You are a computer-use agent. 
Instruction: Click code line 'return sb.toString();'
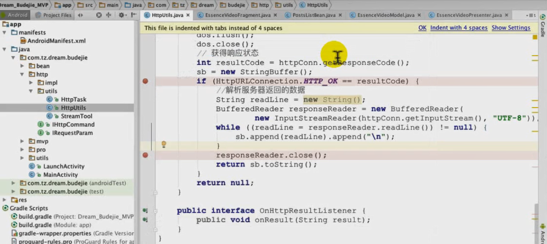pos(266,165)
